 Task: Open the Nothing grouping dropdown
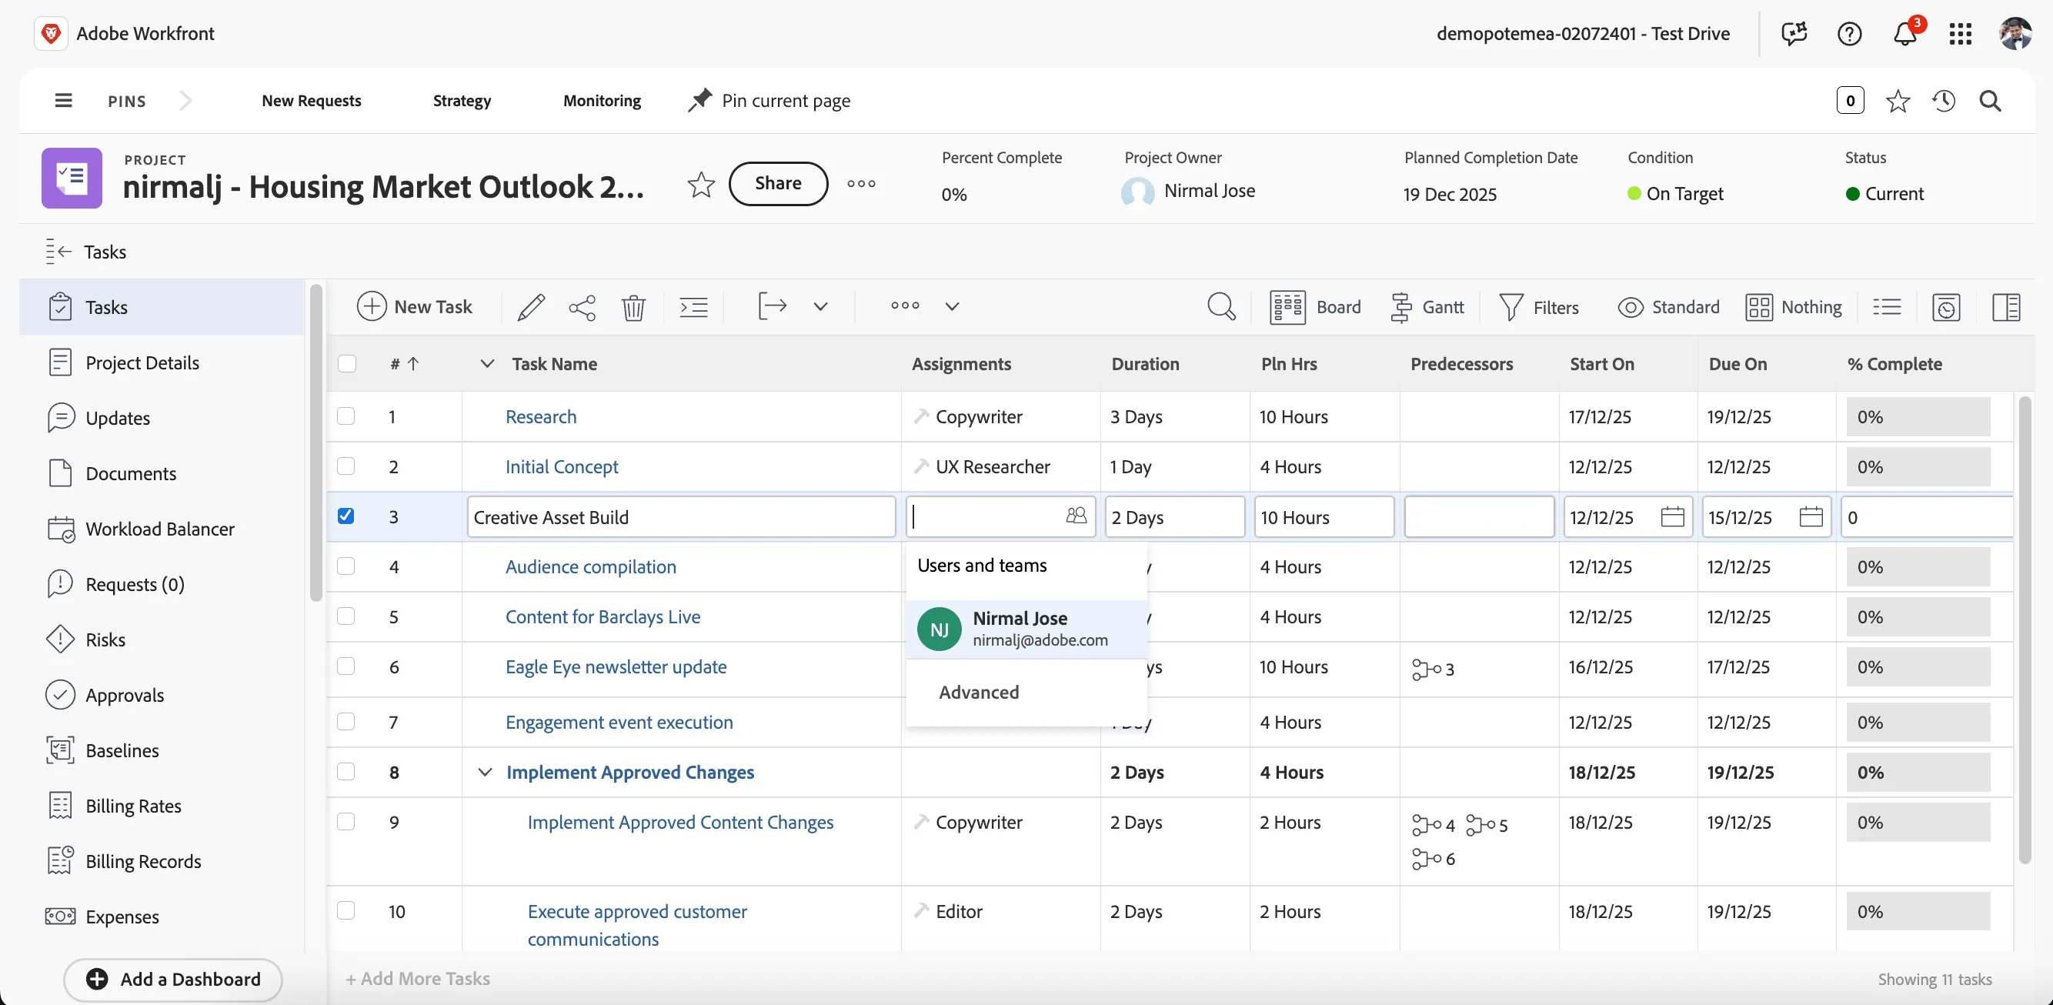pyautogui.click(x=1794, y=307)
